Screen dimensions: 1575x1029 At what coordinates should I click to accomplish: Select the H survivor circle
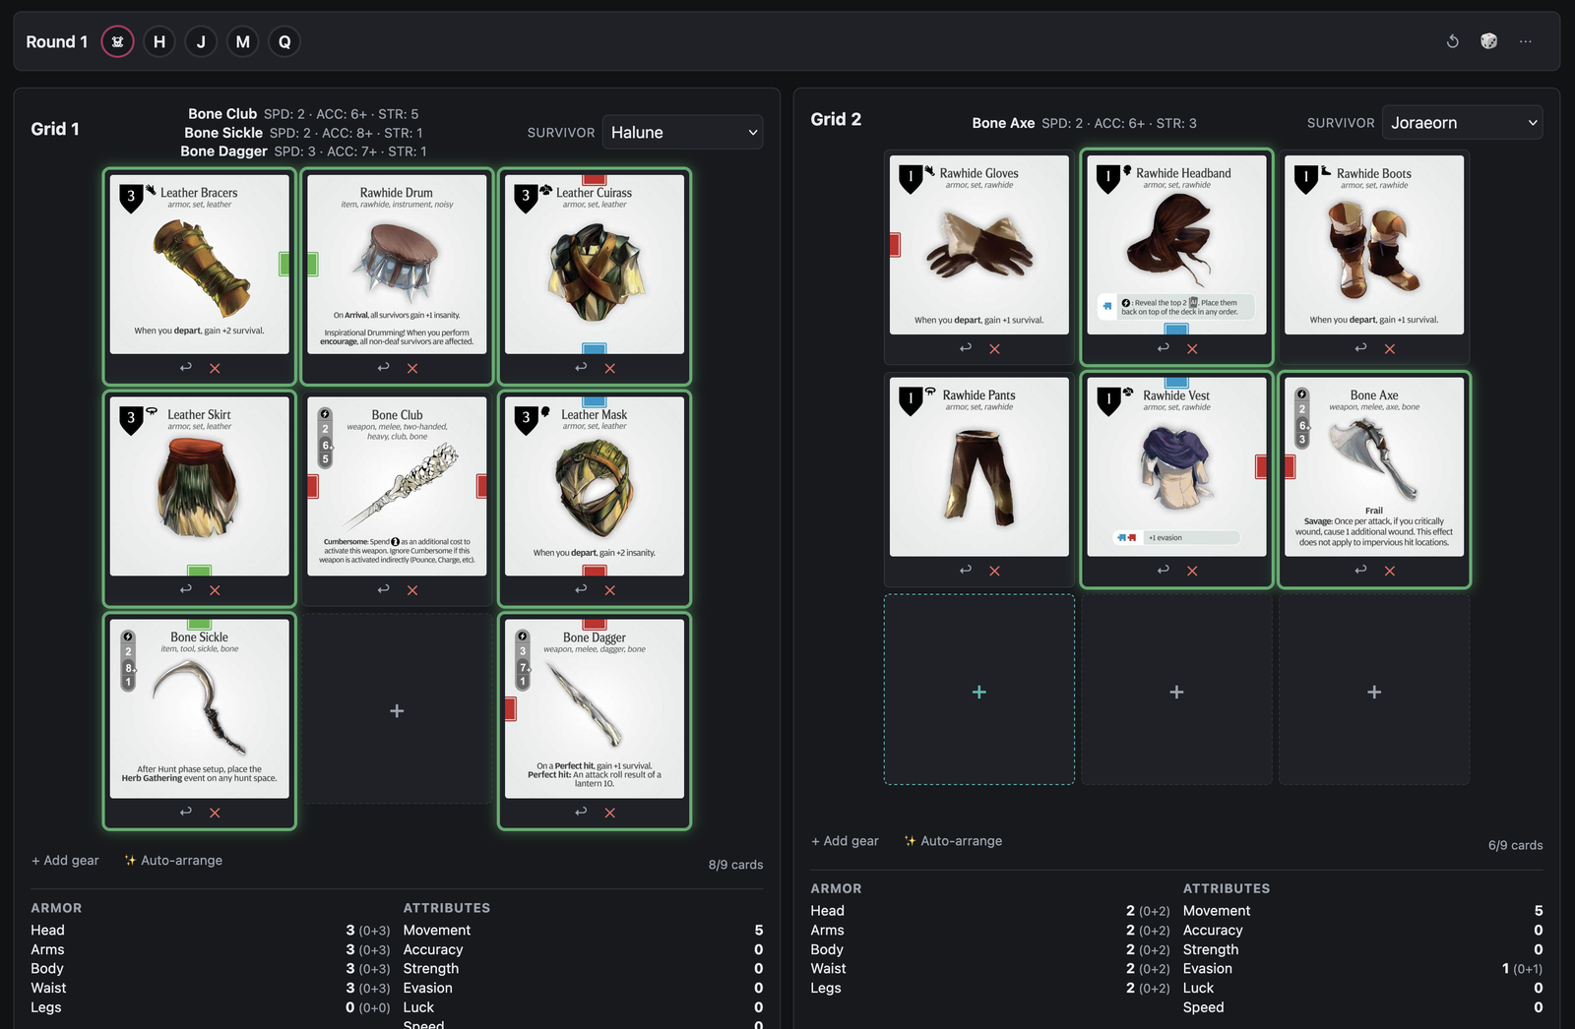click(159, 41)
